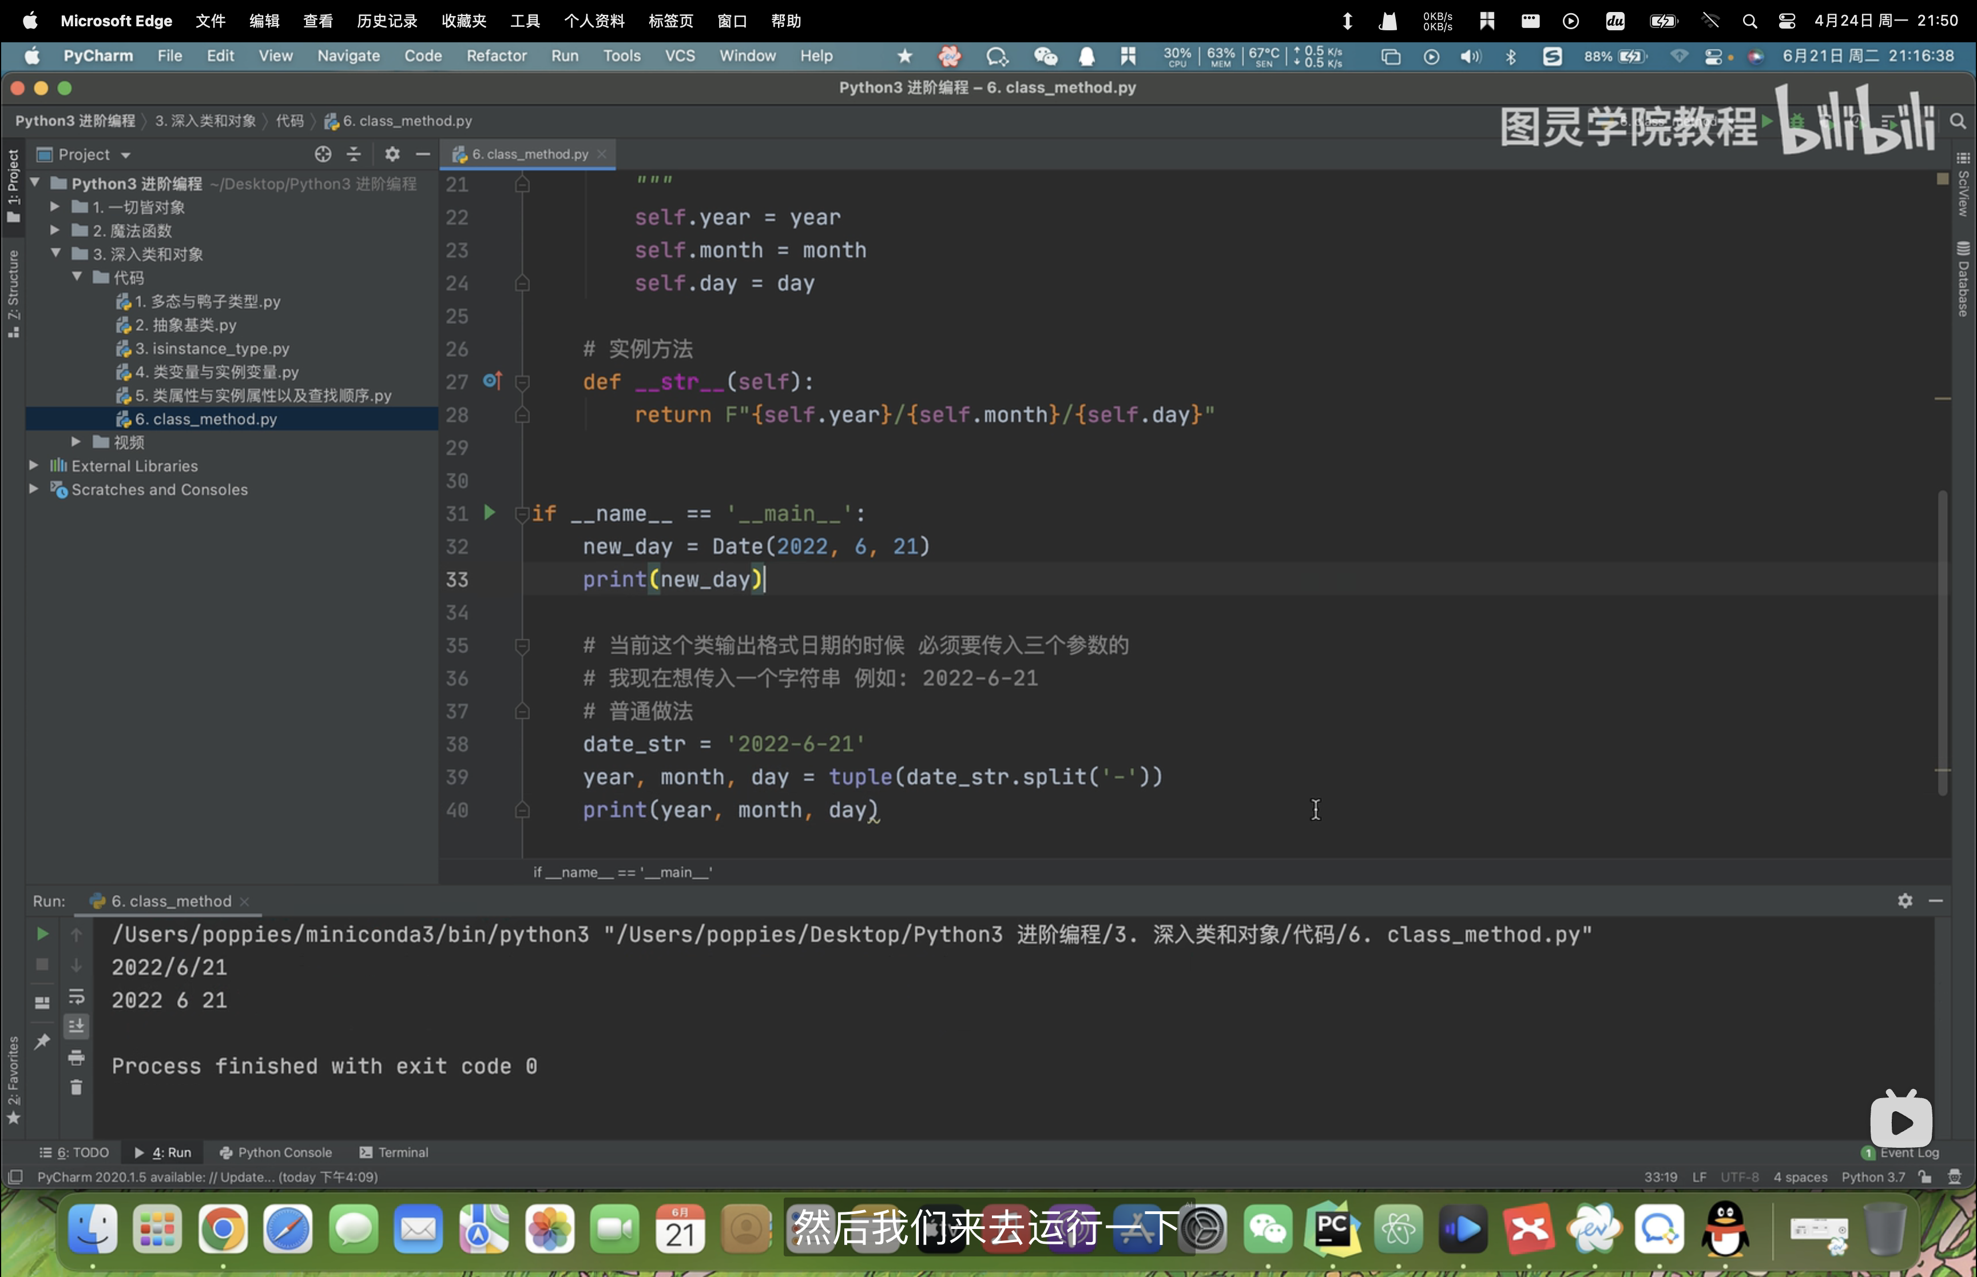Hide Run panel with minus icon

point(1935,900)
